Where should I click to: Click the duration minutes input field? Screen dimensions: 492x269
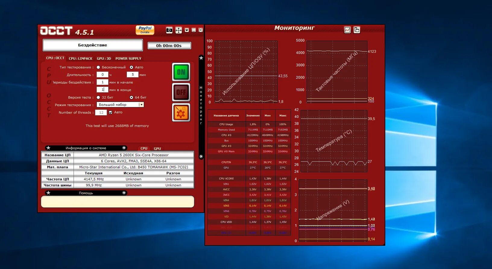click(x=133, y=74)
